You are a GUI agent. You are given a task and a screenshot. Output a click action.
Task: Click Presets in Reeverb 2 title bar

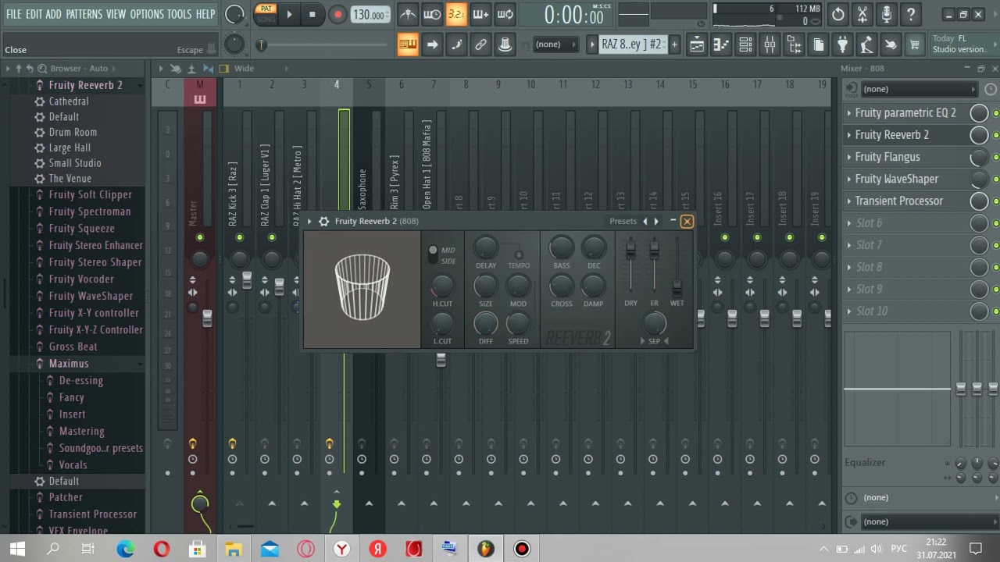coord(623,222)
